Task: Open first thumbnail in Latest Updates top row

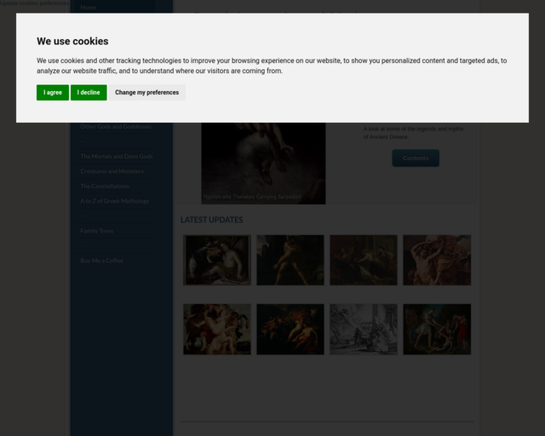Action: (x=217, y=260)
